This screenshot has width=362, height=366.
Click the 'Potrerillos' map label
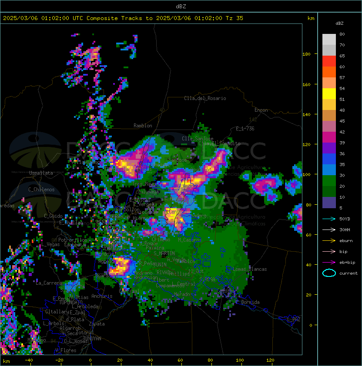(73, 240)
